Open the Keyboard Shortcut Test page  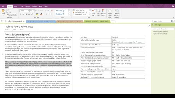tap(160, 34)
